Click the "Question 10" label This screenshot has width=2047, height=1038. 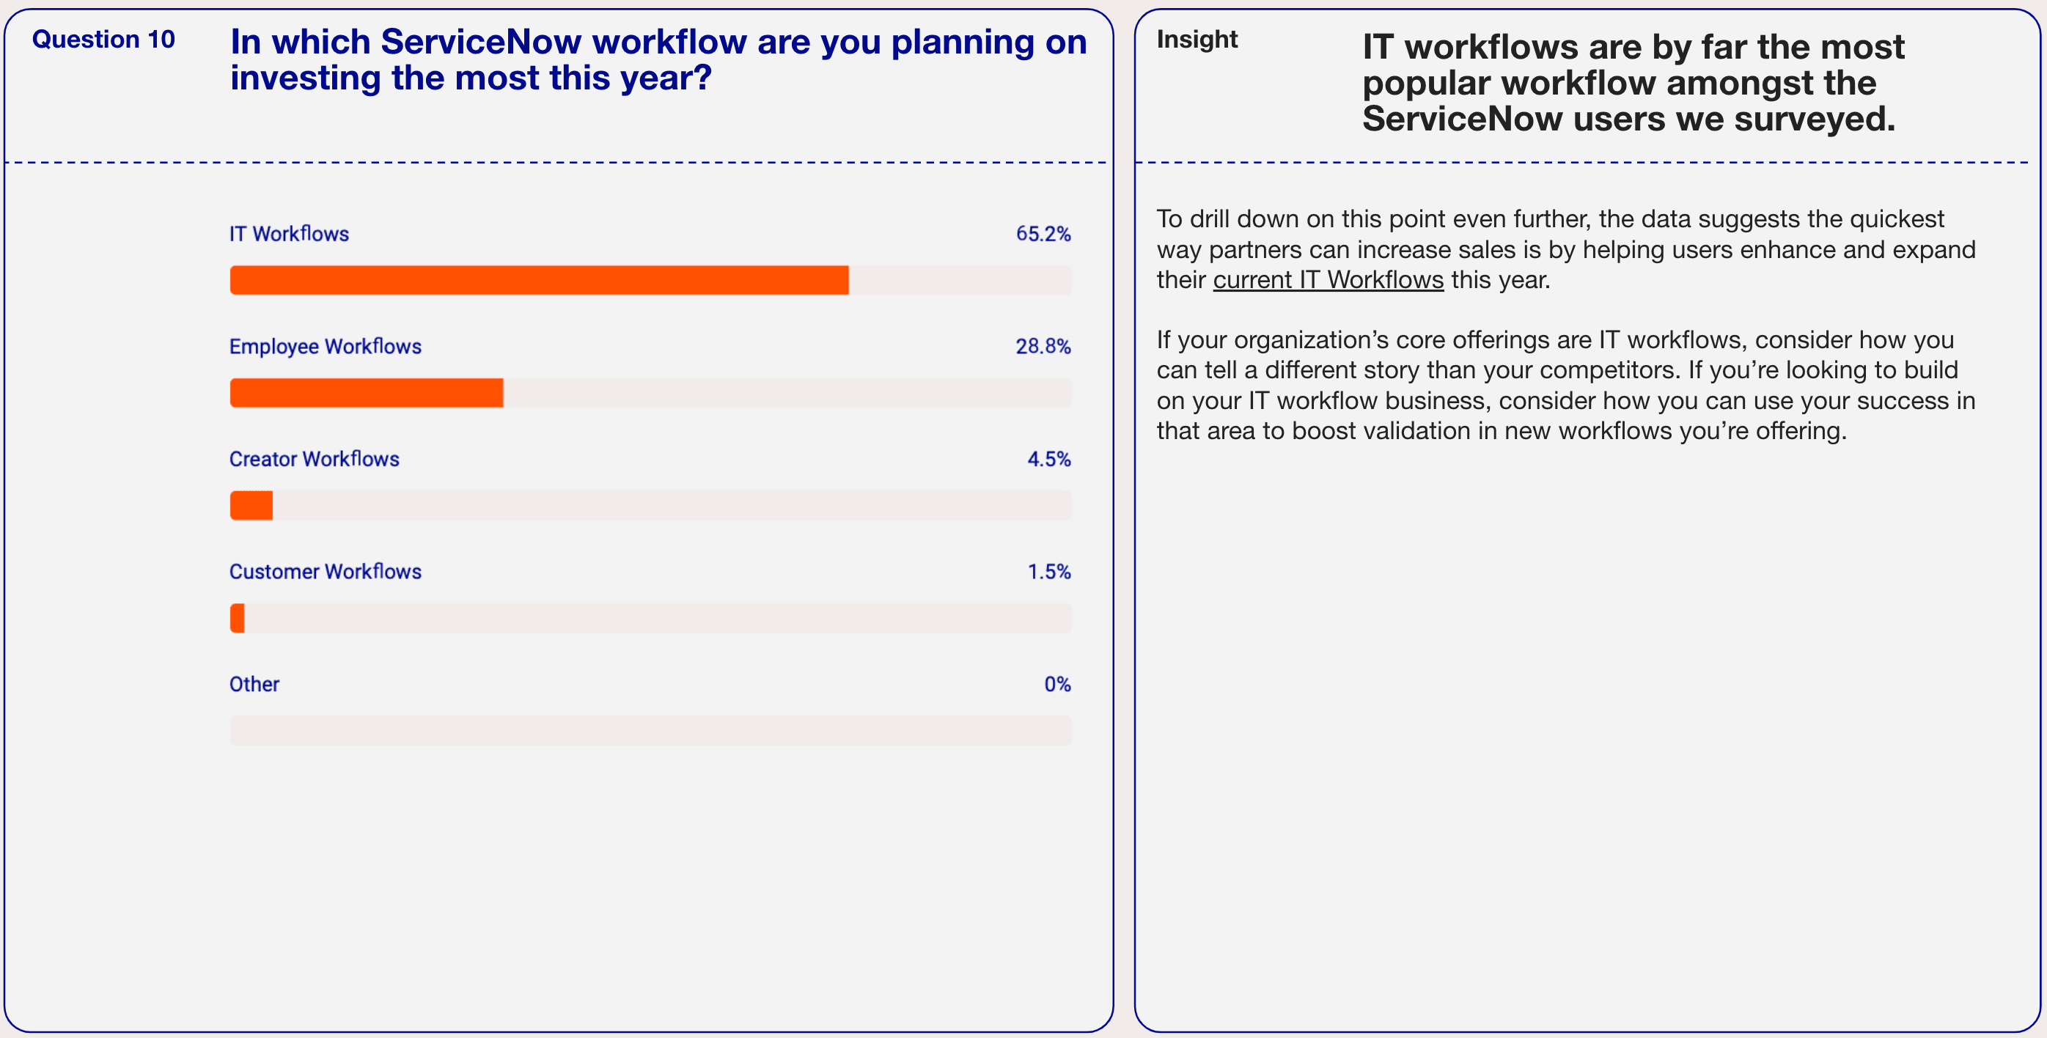point(103,39)
